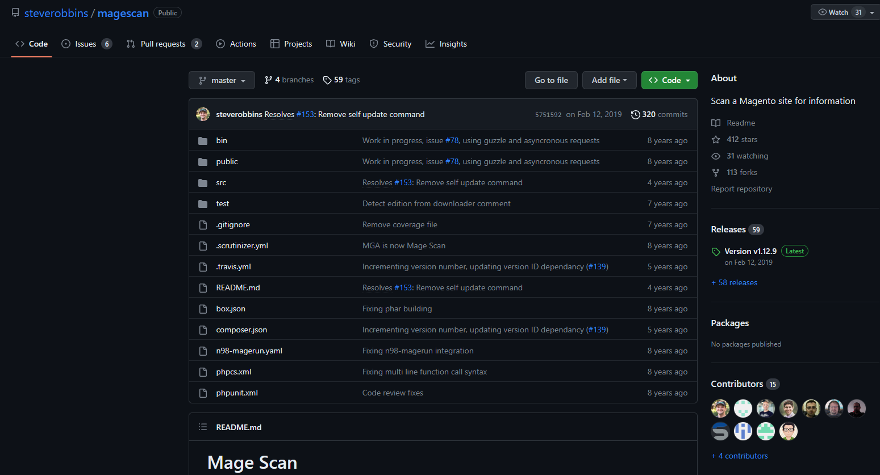View the Insights tab

(447, 44)
